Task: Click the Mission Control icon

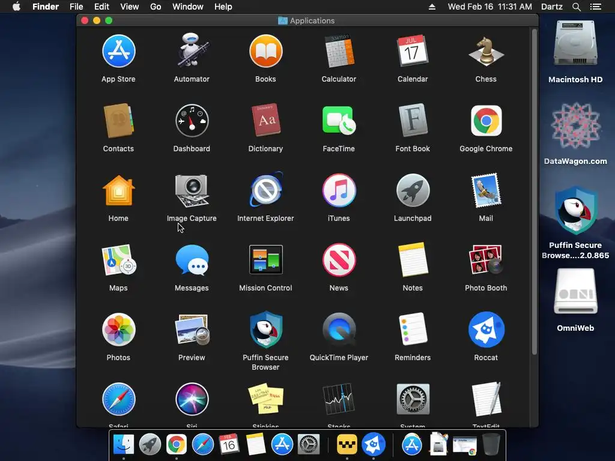Action: 265,260
